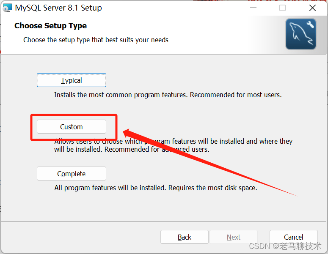This screenshot has width=328, height=254.
Task: Pick the Complete installation button
Action: tap(72, 174)
